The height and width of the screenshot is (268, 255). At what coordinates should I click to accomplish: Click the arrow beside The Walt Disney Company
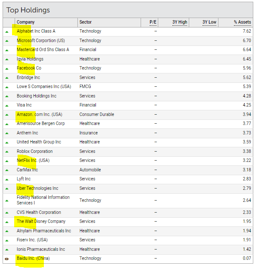tap(7, 222)
